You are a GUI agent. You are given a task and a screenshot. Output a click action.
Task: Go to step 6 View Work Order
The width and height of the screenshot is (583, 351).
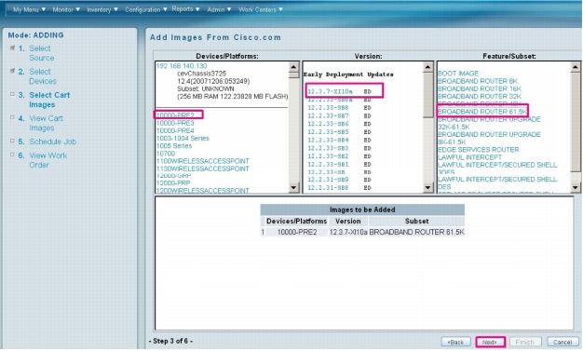[48, 160]
